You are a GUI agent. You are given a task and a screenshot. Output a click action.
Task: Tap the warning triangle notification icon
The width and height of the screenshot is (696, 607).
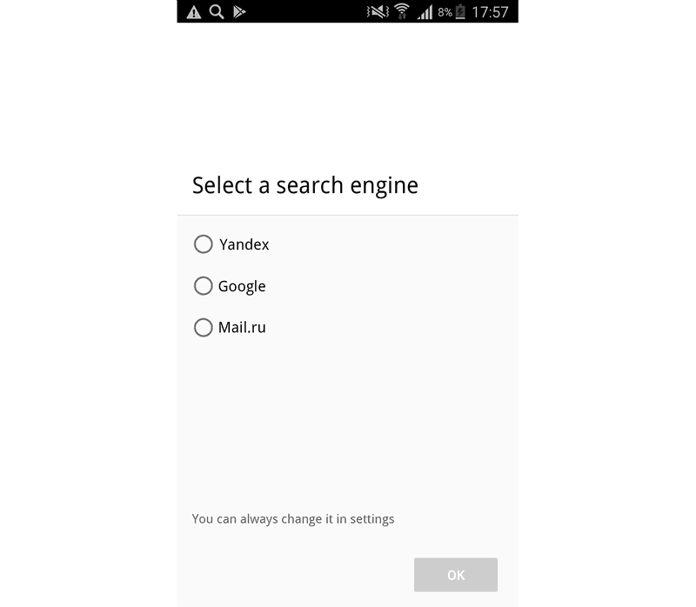(x=193, y=12)
